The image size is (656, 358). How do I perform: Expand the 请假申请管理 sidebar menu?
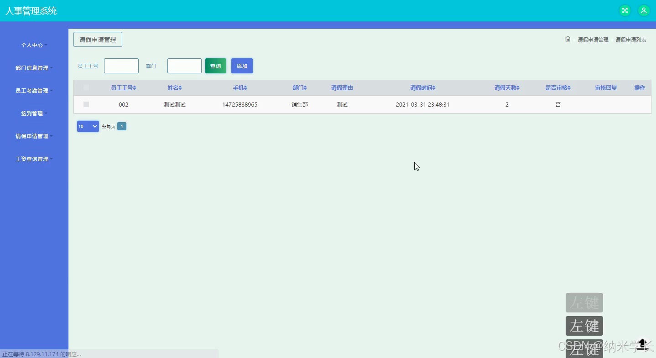click(x=34, y=136)
